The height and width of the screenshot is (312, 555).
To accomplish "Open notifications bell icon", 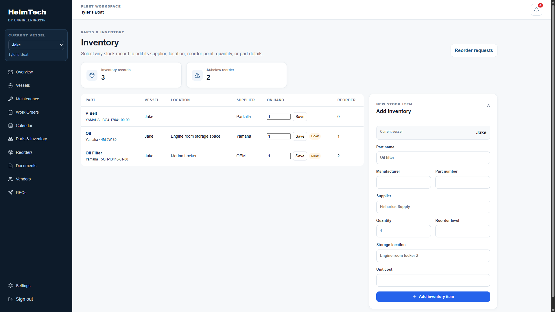I will pyautogui.click(x=536, y=10).
